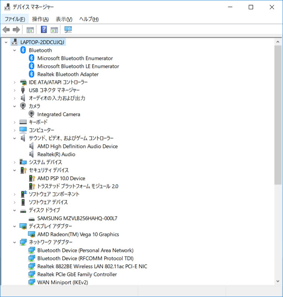Select Bluetooth Device (Personal Area Network)
283x297 pixels.
point(85,250)
